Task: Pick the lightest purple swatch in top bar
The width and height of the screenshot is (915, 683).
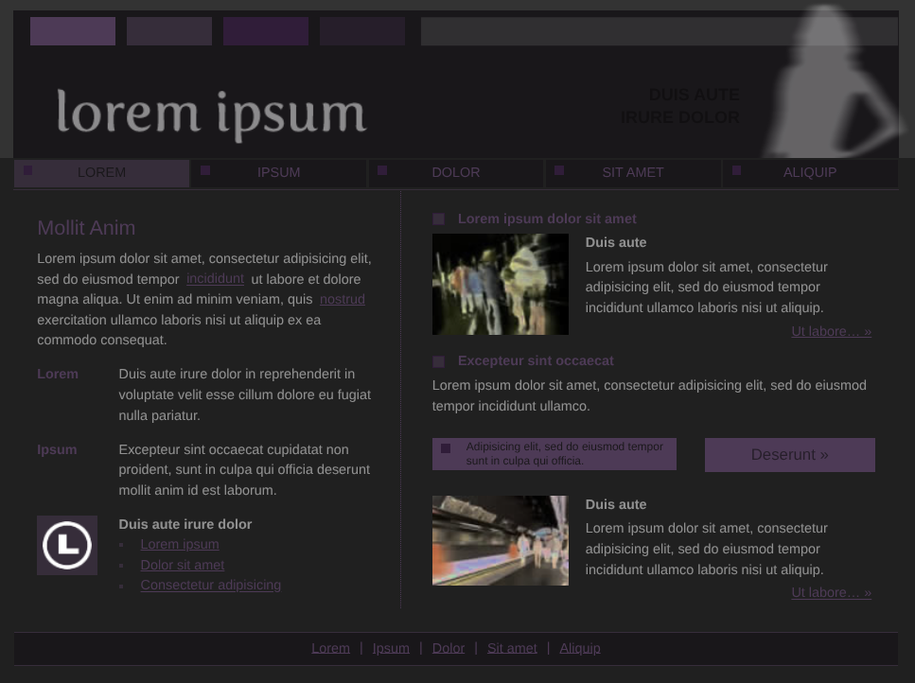Action: 73,31
